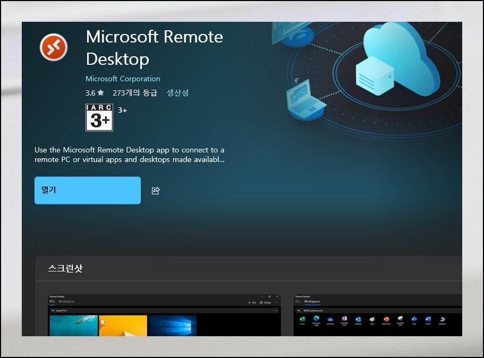Viewport: 484px width, 358px height.
Task: Click the star next to the 3.6 rating
Action: (x=100, y=92)
